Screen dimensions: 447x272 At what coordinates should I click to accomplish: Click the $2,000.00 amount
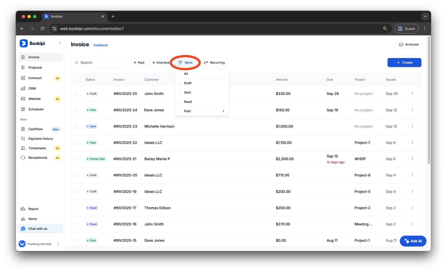(x=285, y=159)
